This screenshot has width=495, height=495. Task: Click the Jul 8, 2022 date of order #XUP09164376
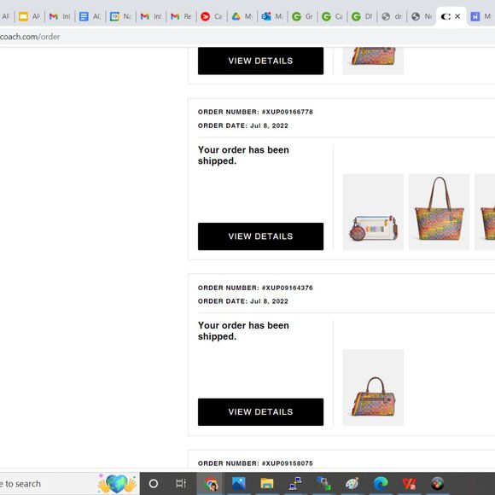pos(269,301)
